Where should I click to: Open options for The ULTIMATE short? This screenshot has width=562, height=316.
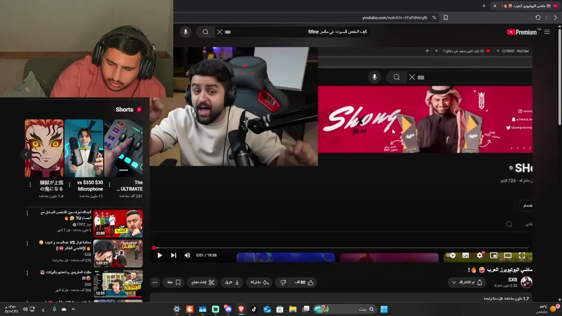(109, 185)
